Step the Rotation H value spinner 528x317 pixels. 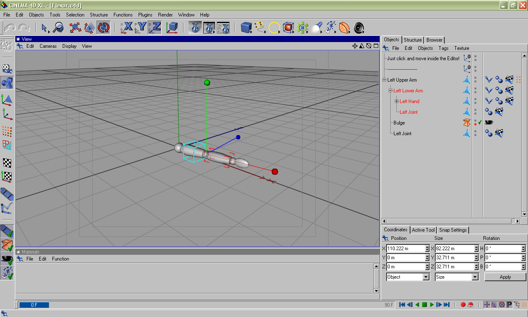pos(523,249)
